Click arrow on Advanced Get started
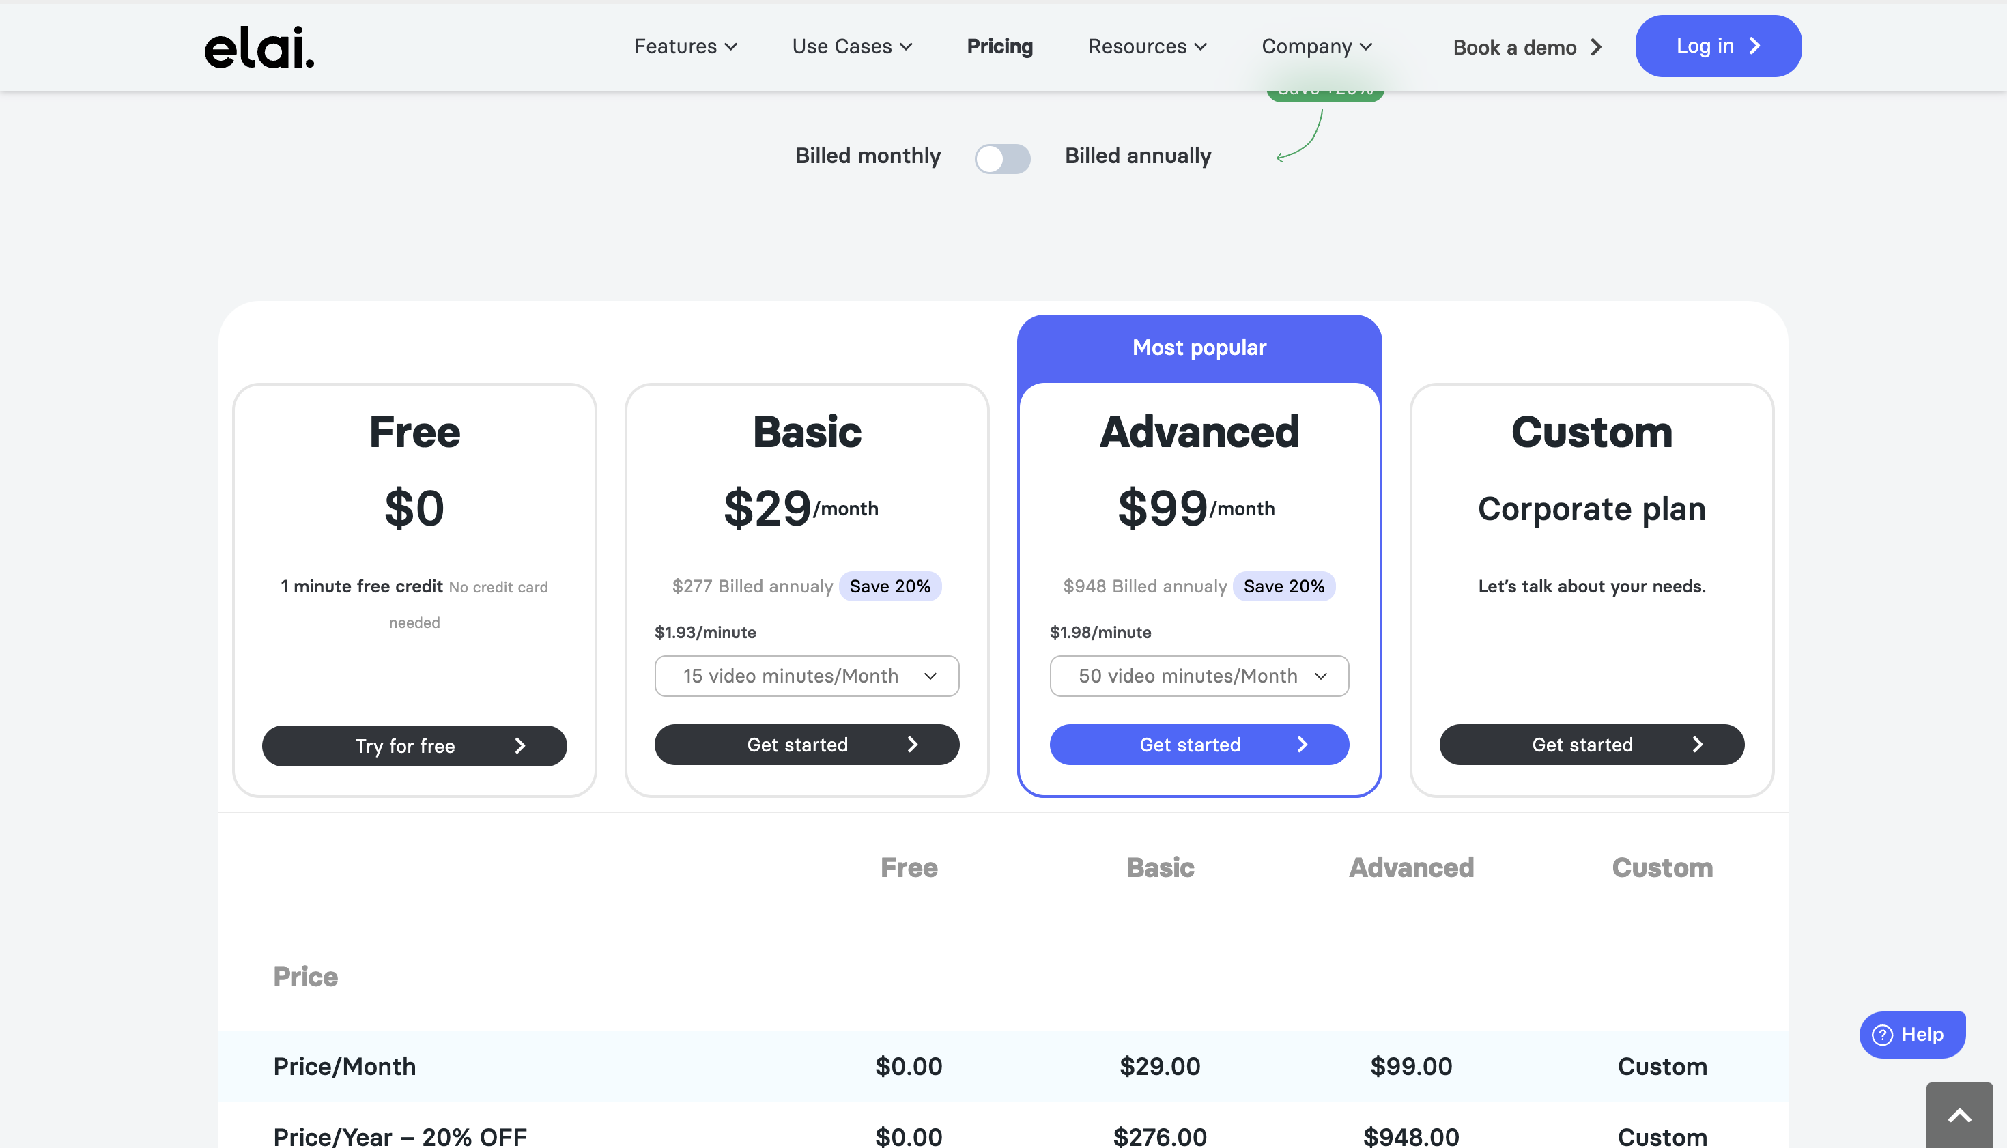2007x1148 pixels. (1302, 745)
